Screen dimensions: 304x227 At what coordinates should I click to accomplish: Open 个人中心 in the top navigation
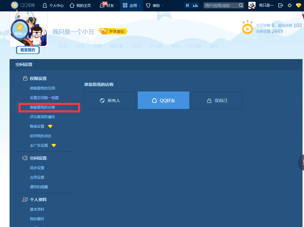click(x=53, y=5)
